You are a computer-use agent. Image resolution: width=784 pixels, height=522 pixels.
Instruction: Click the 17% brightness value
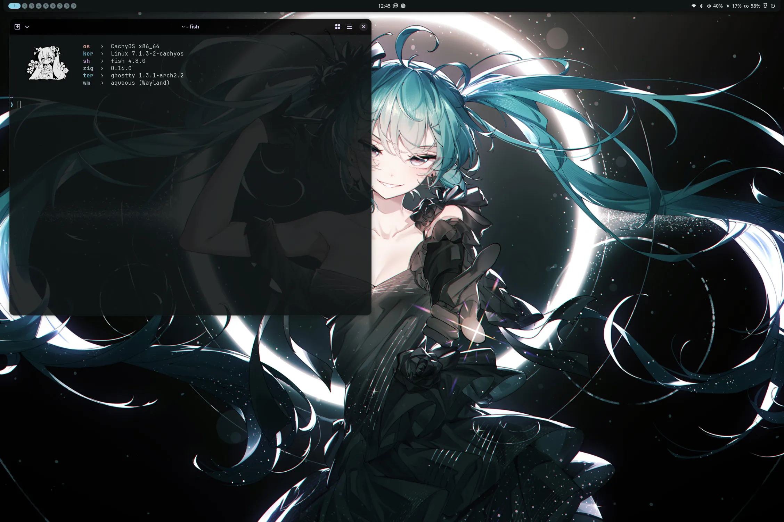tap(736, 6)
